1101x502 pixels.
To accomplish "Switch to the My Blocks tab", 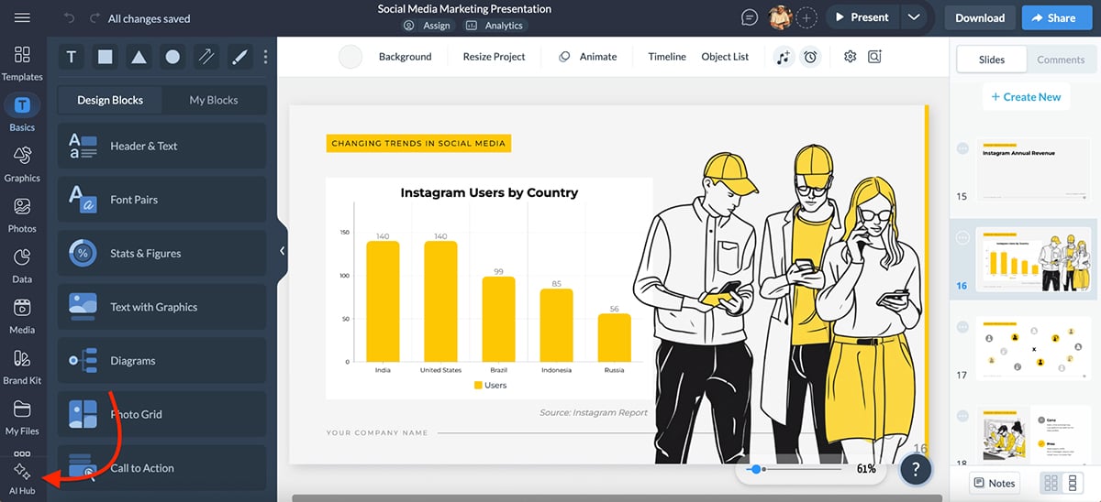I will (x=213, y=100).
